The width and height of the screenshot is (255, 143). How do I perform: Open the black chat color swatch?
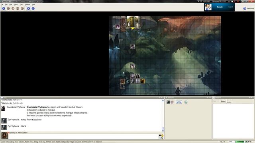[160, 135]
